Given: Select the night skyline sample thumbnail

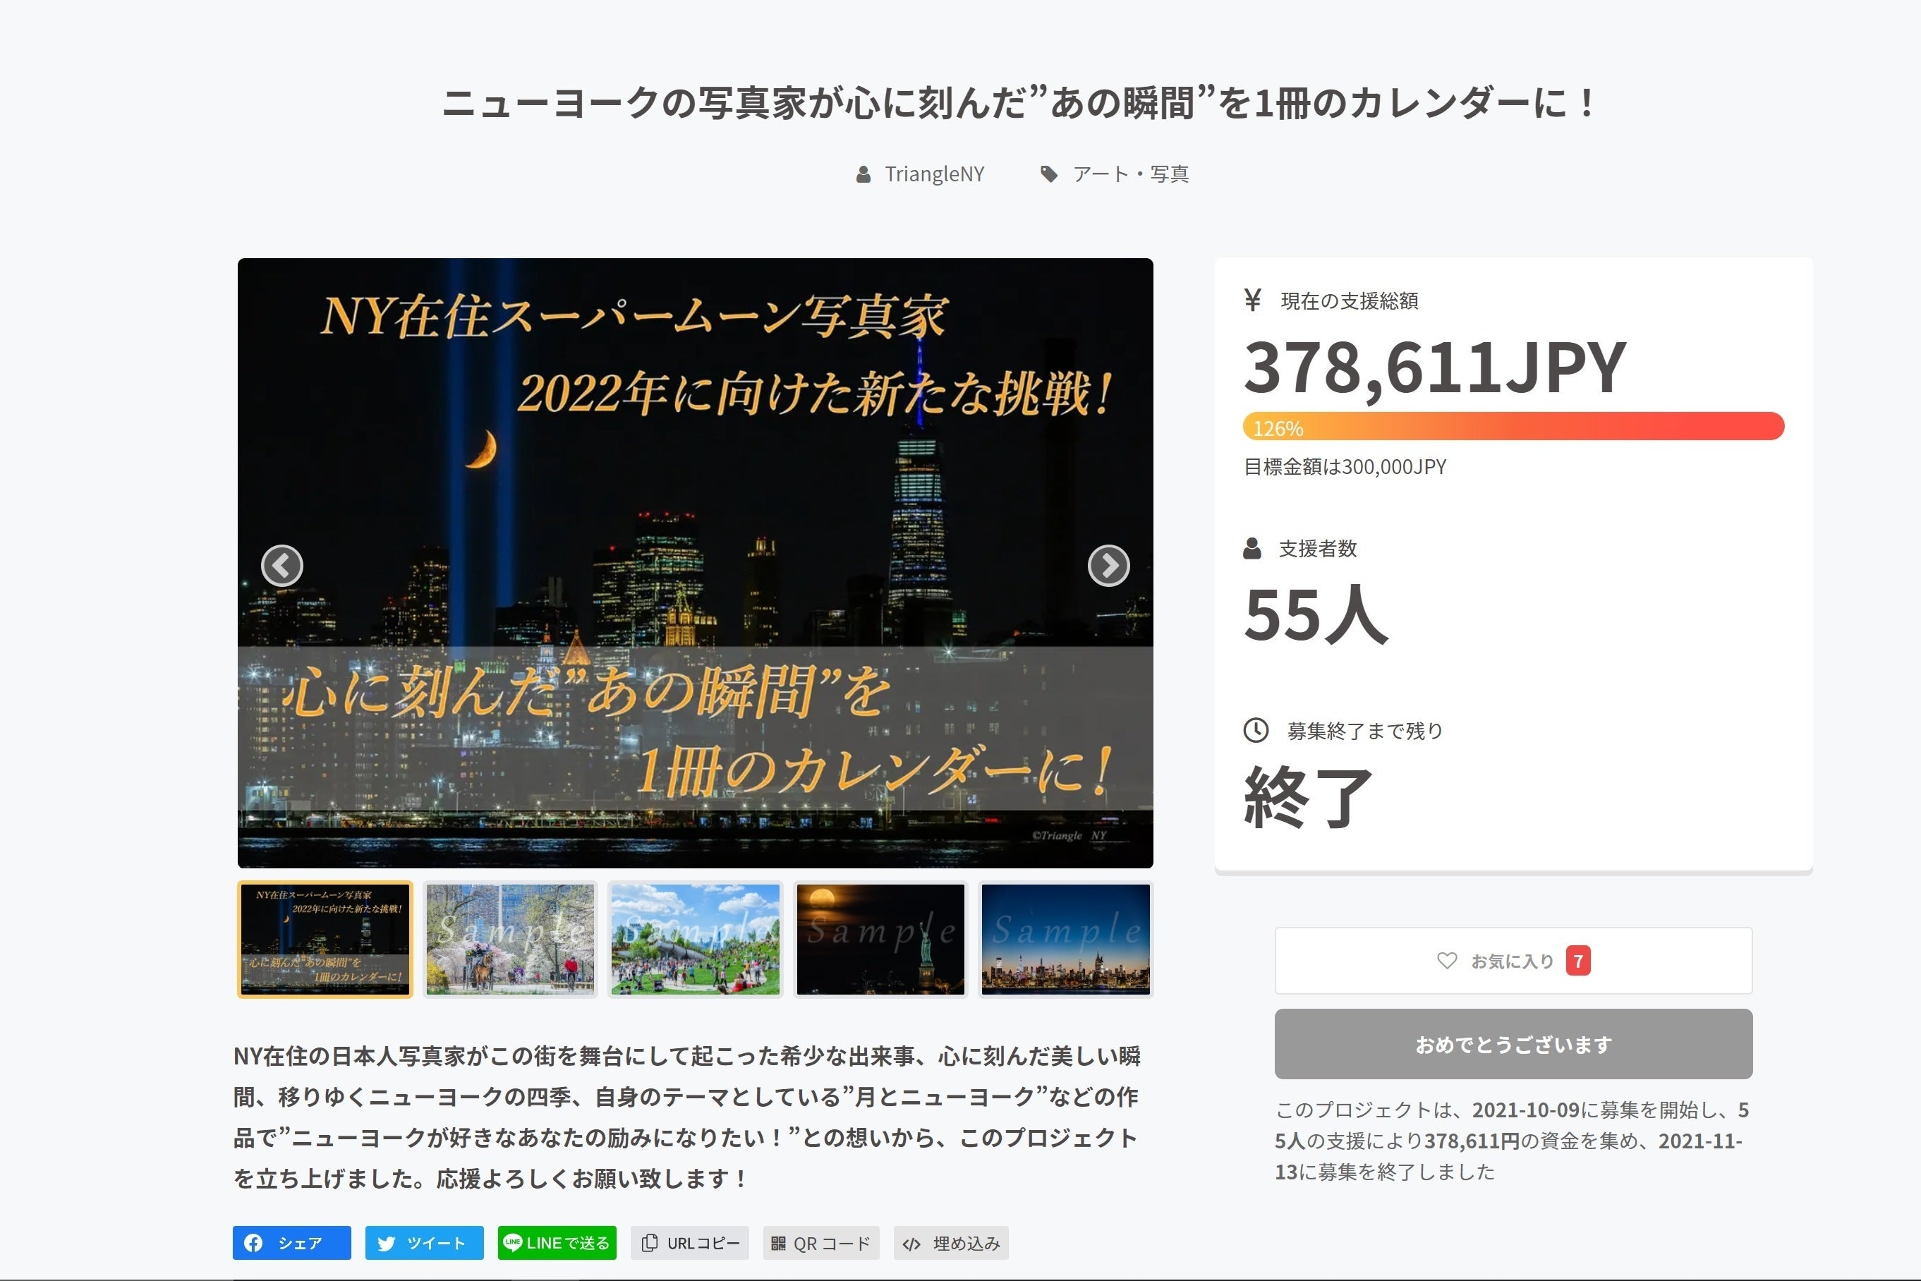Looking at the screenshot, I should [x=1065, y=939].
